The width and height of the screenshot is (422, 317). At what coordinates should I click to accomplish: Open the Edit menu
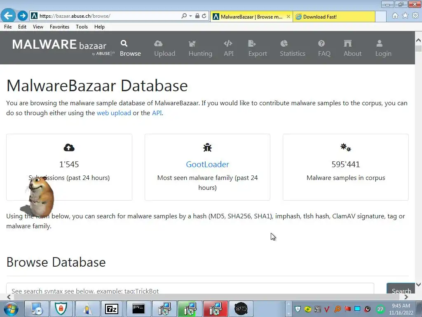pos(22,27)
